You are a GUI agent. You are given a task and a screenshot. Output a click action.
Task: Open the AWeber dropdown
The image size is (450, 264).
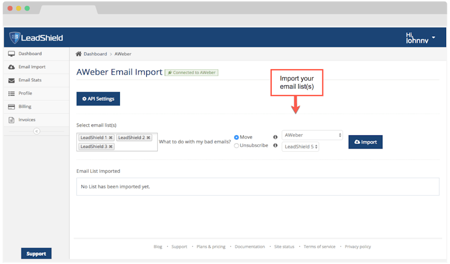pyautogui.click(x=312, y=135)
